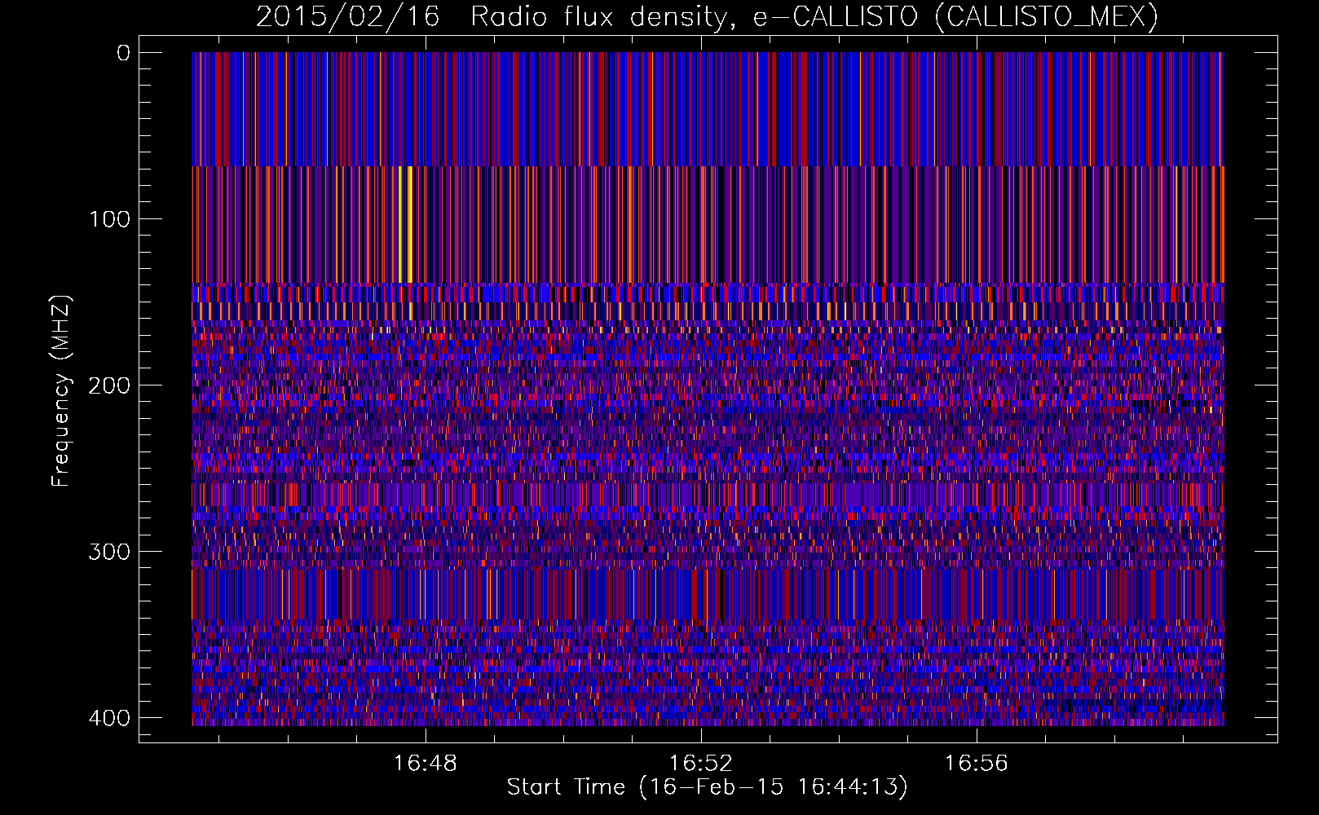The height and width of the screenshot is (815, 1319).
Task: Click the '16:56' time tick label
Action: pos(976,764)
